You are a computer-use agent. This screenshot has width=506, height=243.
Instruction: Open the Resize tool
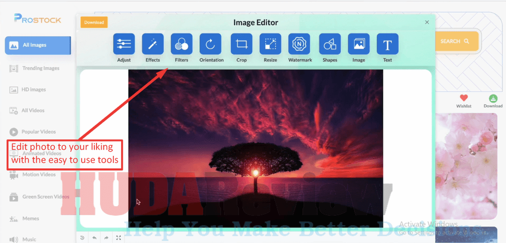270,44
